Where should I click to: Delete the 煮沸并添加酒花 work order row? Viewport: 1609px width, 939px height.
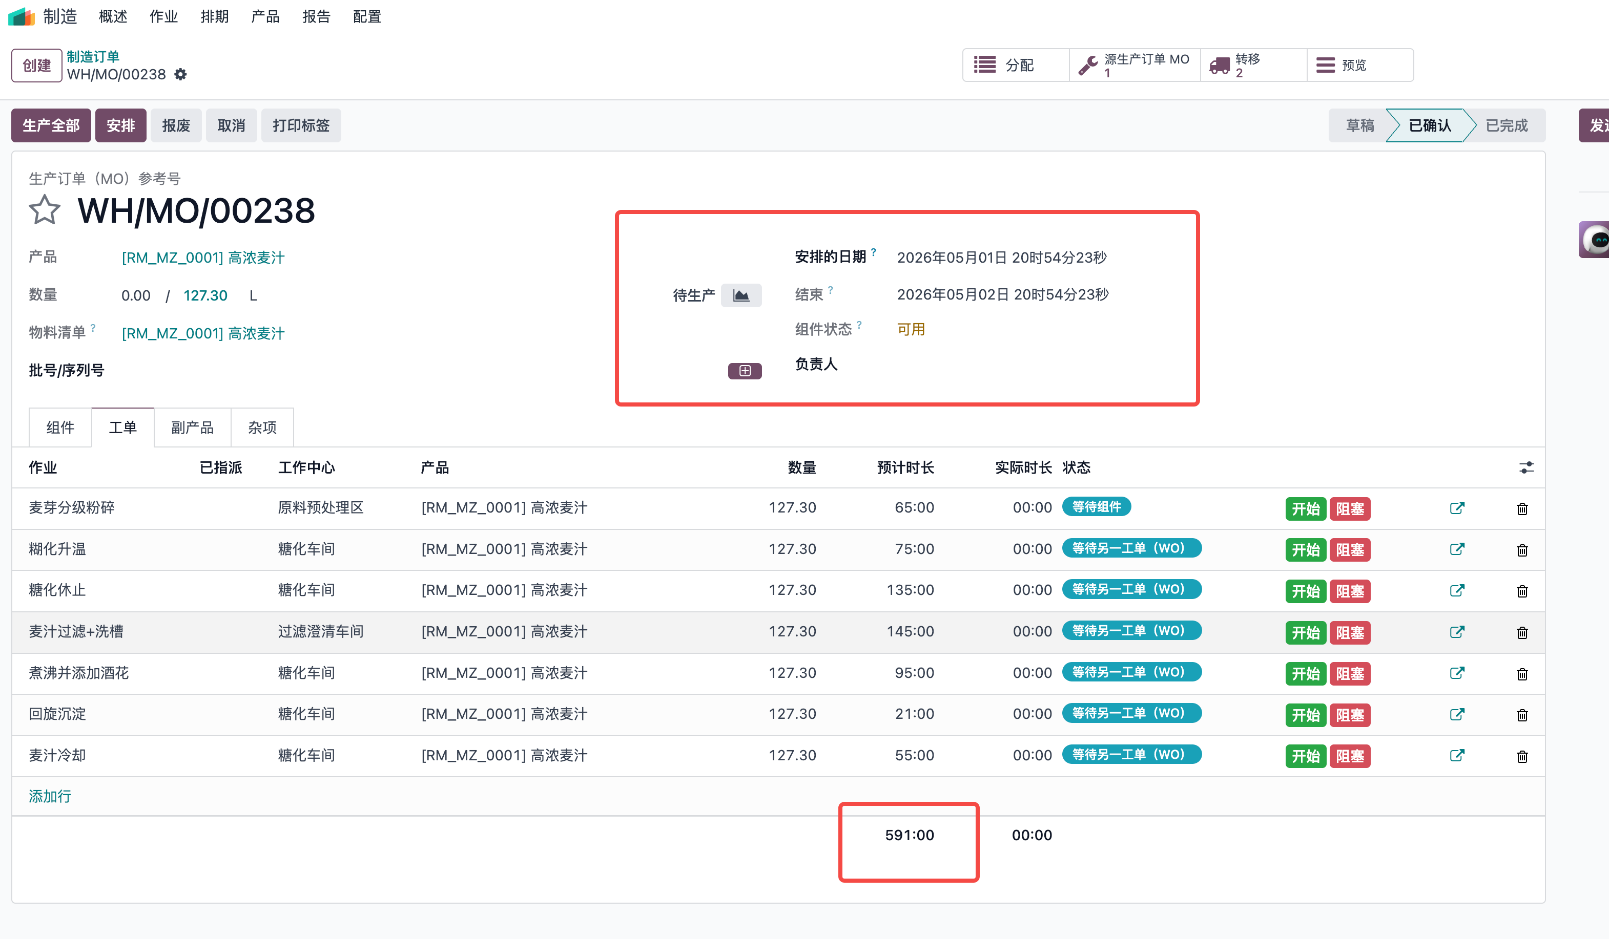(x=1522, y=674)
